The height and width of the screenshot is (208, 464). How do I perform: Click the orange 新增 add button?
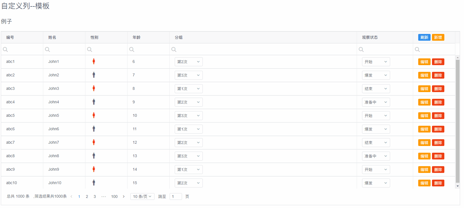(438, 37)
